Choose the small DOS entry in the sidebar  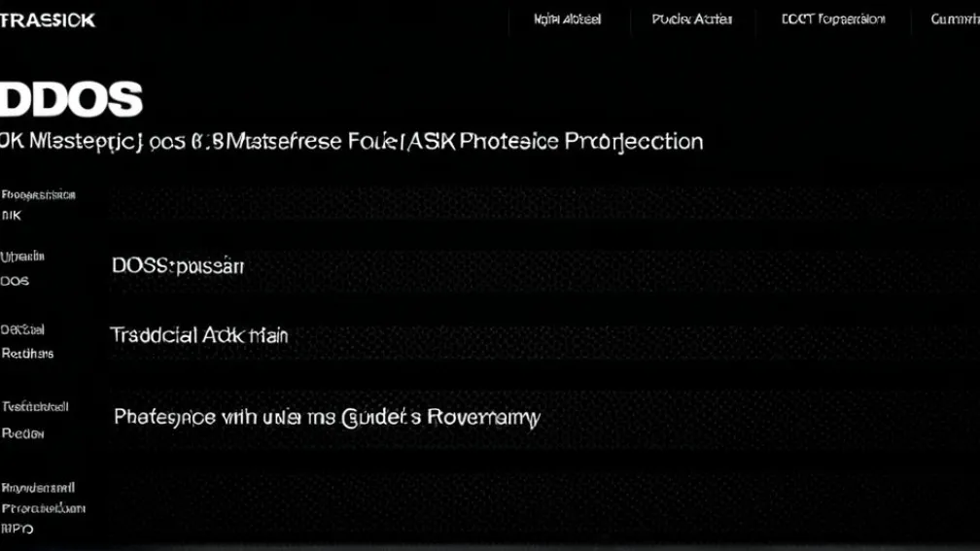point(15,281)
